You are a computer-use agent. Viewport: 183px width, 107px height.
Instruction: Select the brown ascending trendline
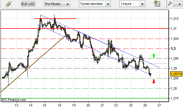33,64
